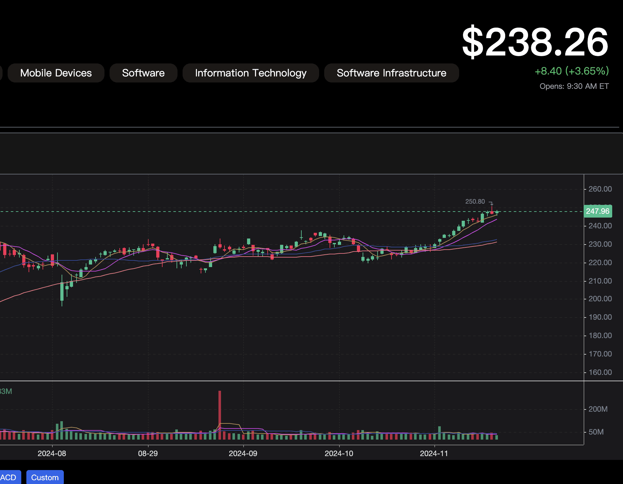Click the 2024-09 date label
Viewport: 623px width, 484px height.
243,454
